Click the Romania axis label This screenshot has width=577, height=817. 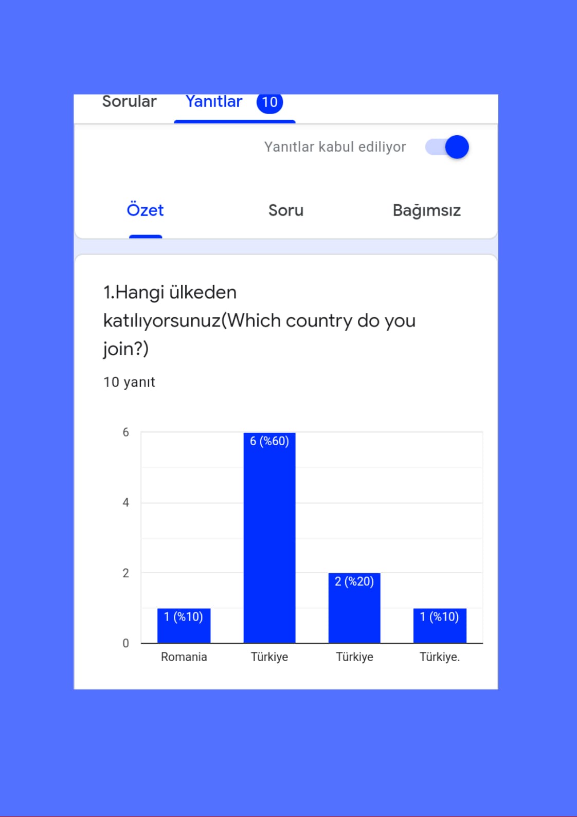click(x=184, y=657)
